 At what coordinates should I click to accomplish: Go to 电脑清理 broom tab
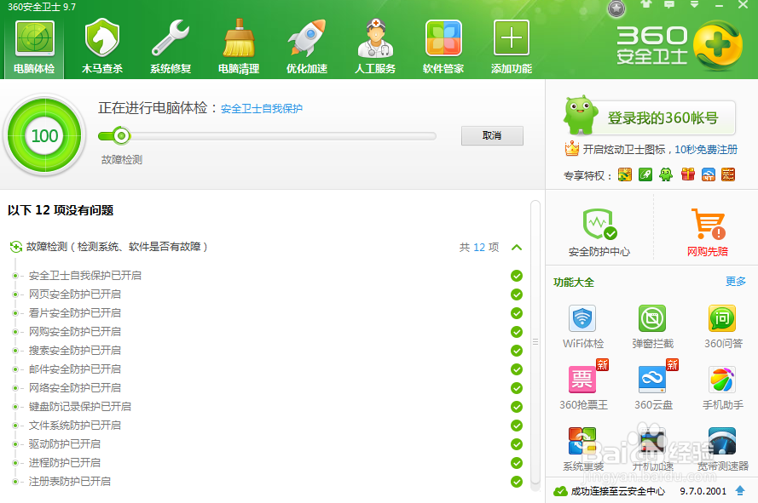(239, 48)
